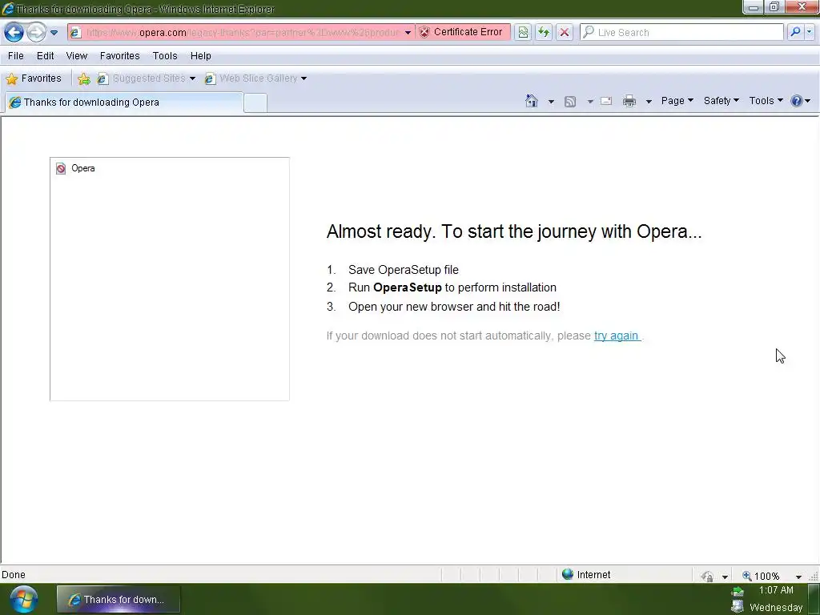Open the recent pages dropdown arrow

(x=54, y=32)
